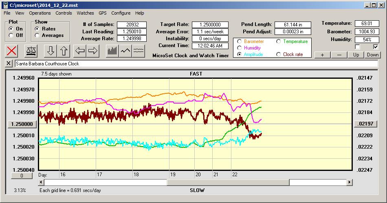Select the Amplitude overlay option
Screen dimensions: 387x203
tap(239, 54)
